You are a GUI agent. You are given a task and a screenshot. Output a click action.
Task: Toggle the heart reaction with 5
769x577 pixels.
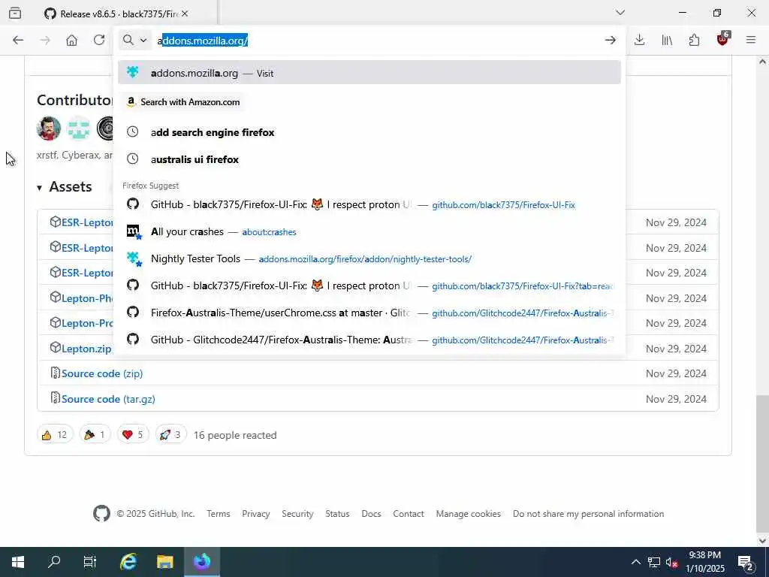pos(133,435)
